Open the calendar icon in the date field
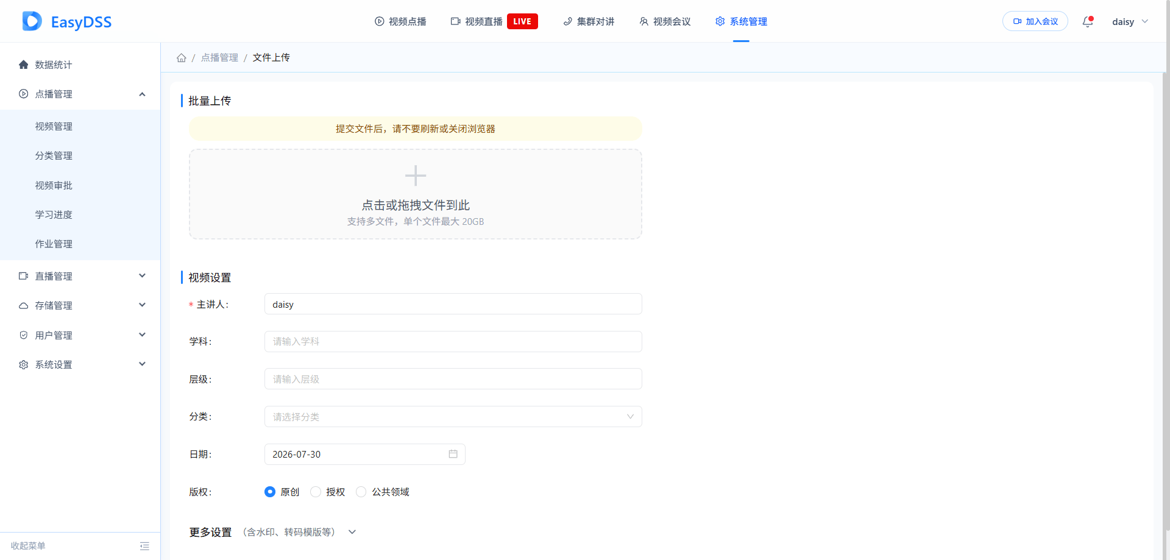Image resolution: width=1170 pixels, height=560 pixels. click(x=453, y=454)
